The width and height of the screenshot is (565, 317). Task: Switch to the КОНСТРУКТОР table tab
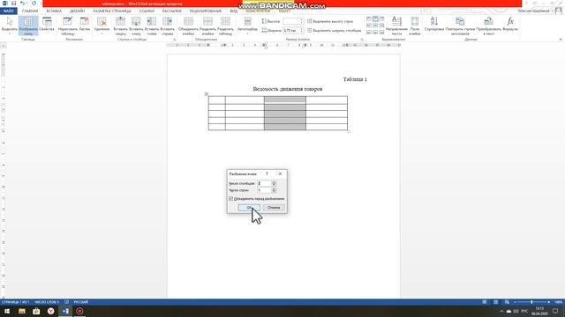pyautogui.click(x=258, y=11)
